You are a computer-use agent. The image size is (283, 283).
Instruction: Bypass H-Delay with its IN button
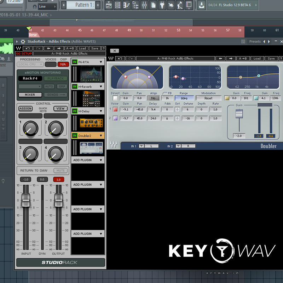[x=75, y=111]
